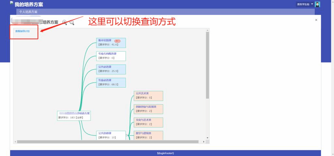This screenshot has height=156, width=334.
Task: Click 【要求学分: 68.5】 text under 专业必选课
Action: tap(108, 84)
